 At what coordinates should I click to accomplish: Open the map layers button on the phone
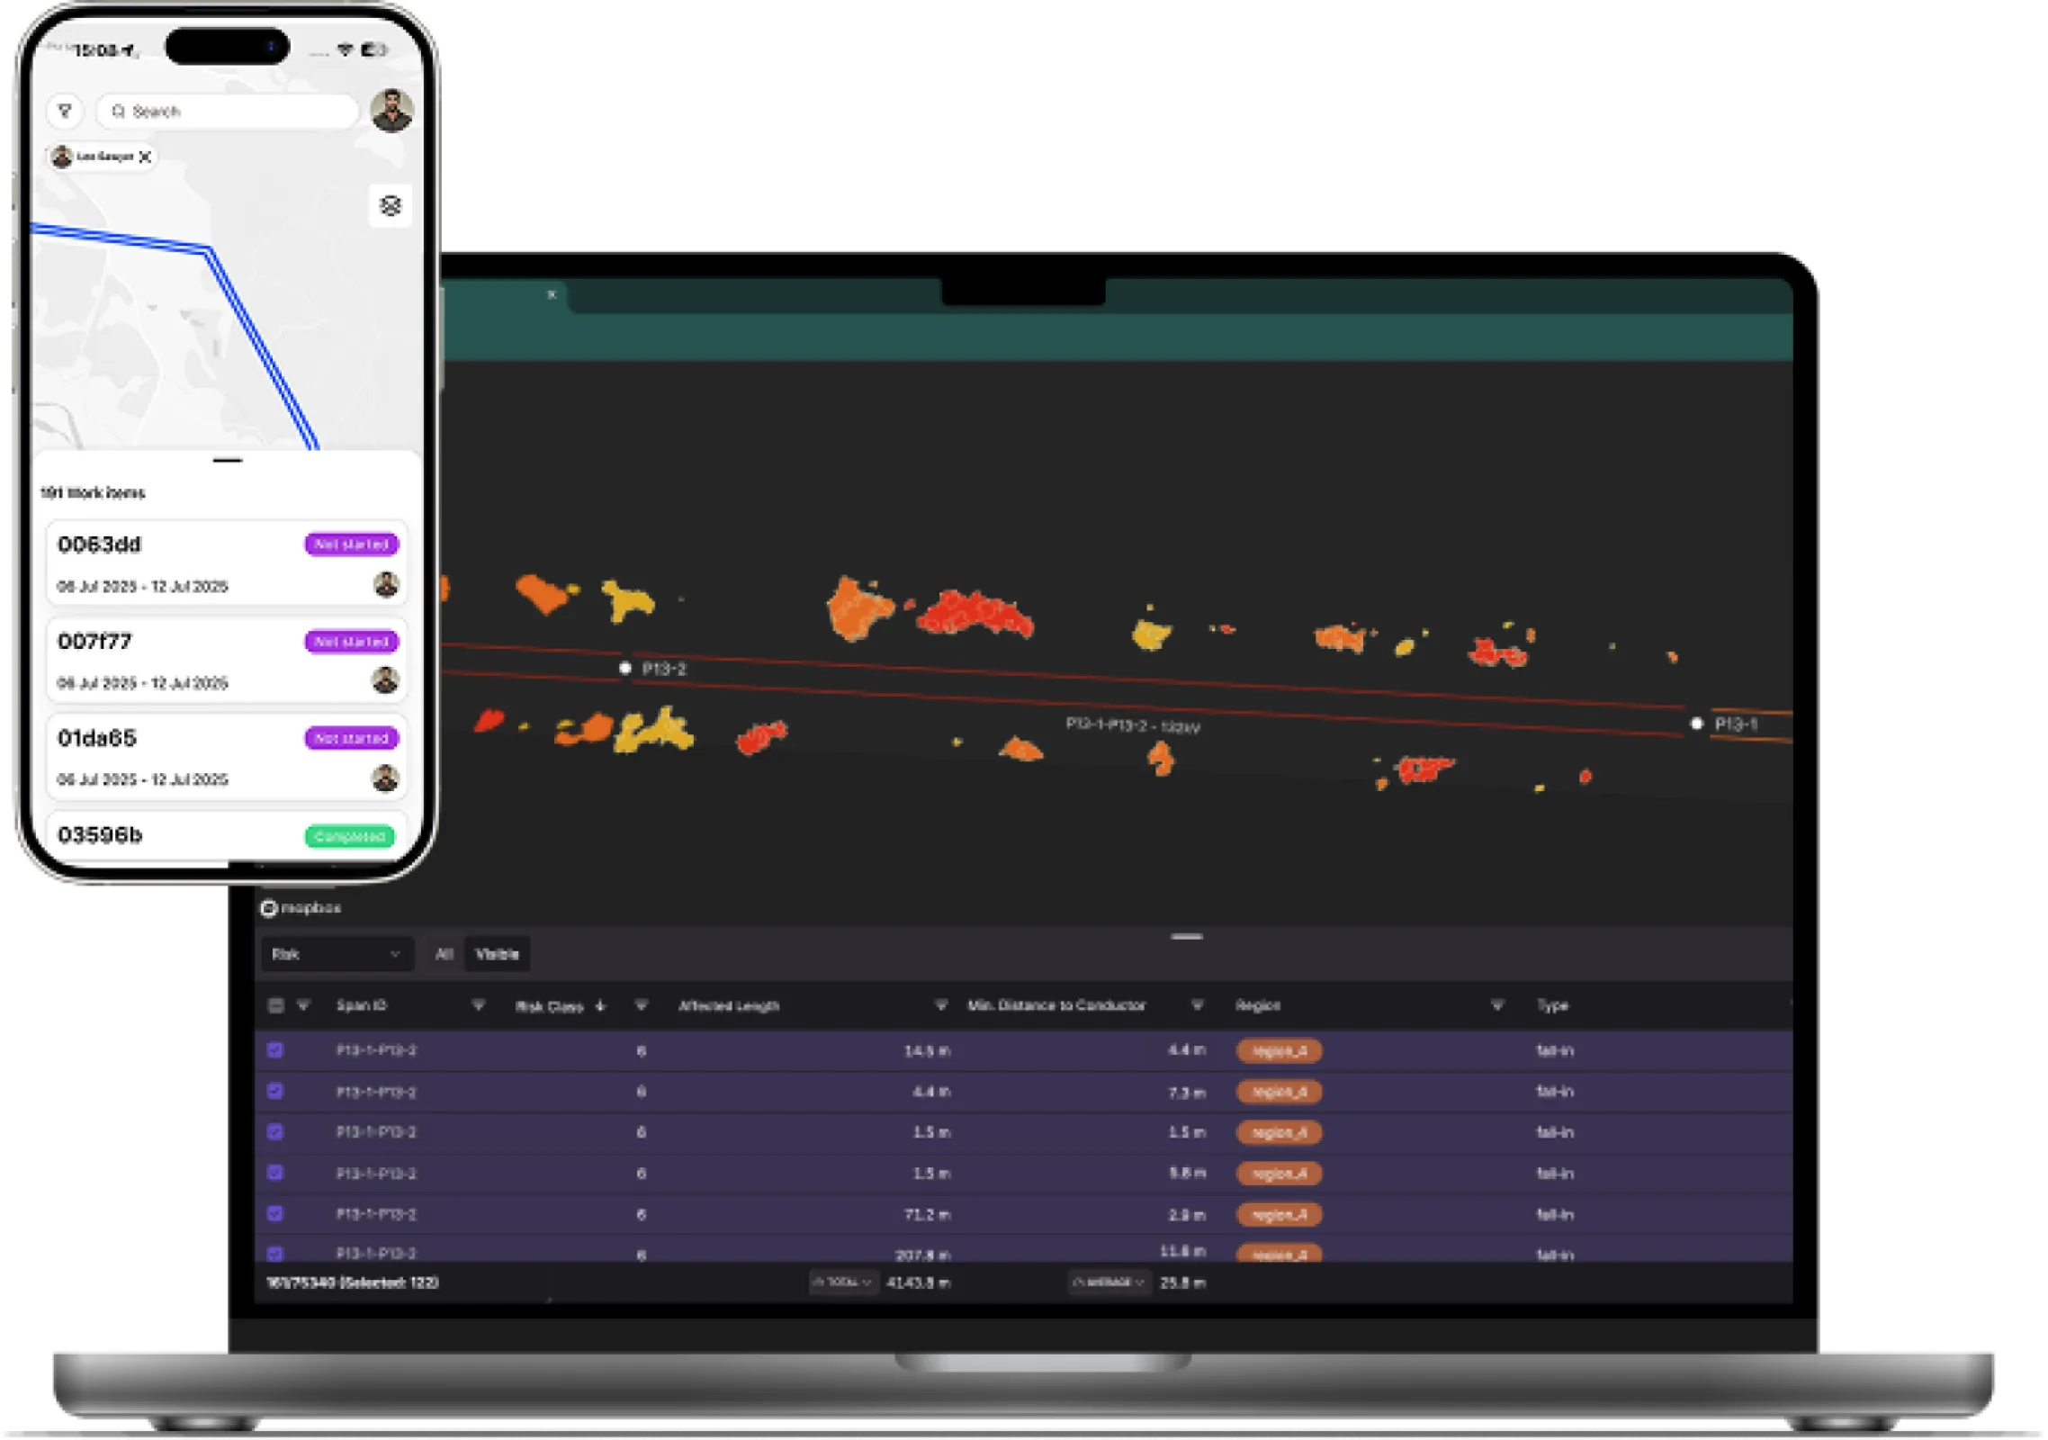coord(391,206)
